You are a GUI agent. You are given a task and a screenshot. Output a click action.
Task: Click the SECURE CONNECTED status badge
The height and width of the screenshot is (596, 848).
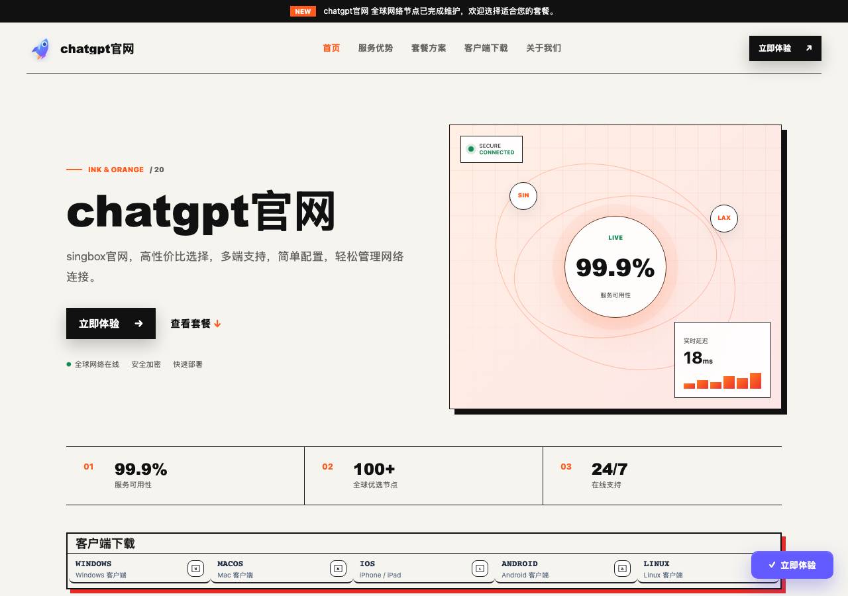pos(492,149)
